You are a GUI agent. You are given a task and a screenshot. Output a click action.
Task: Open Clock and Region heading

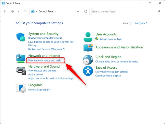108,57
